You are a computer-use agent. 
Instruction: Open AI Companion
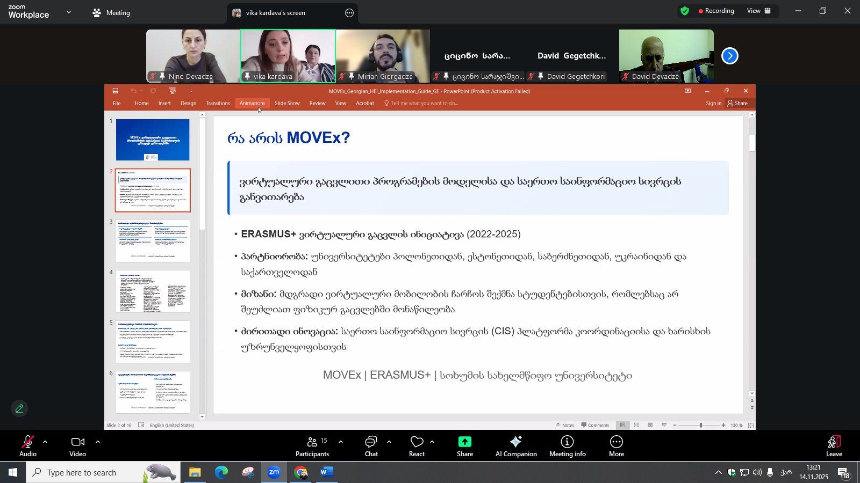point(515,446)
